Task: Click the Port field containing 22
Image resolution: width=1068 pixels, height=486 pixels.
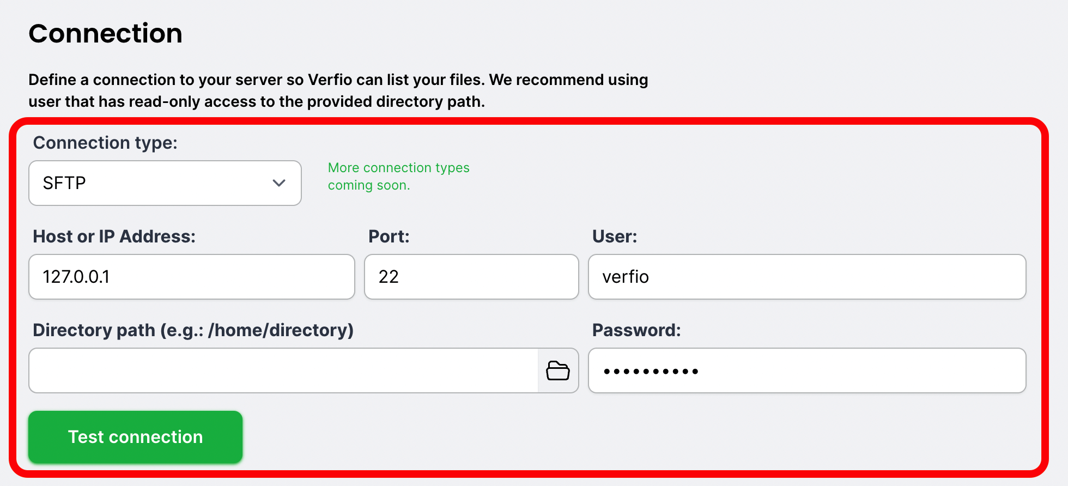Action: pyautogui.click(x=471, y=277)
